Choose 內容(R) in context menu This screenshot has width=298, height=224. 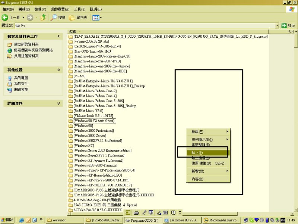(x=208, y=179)
